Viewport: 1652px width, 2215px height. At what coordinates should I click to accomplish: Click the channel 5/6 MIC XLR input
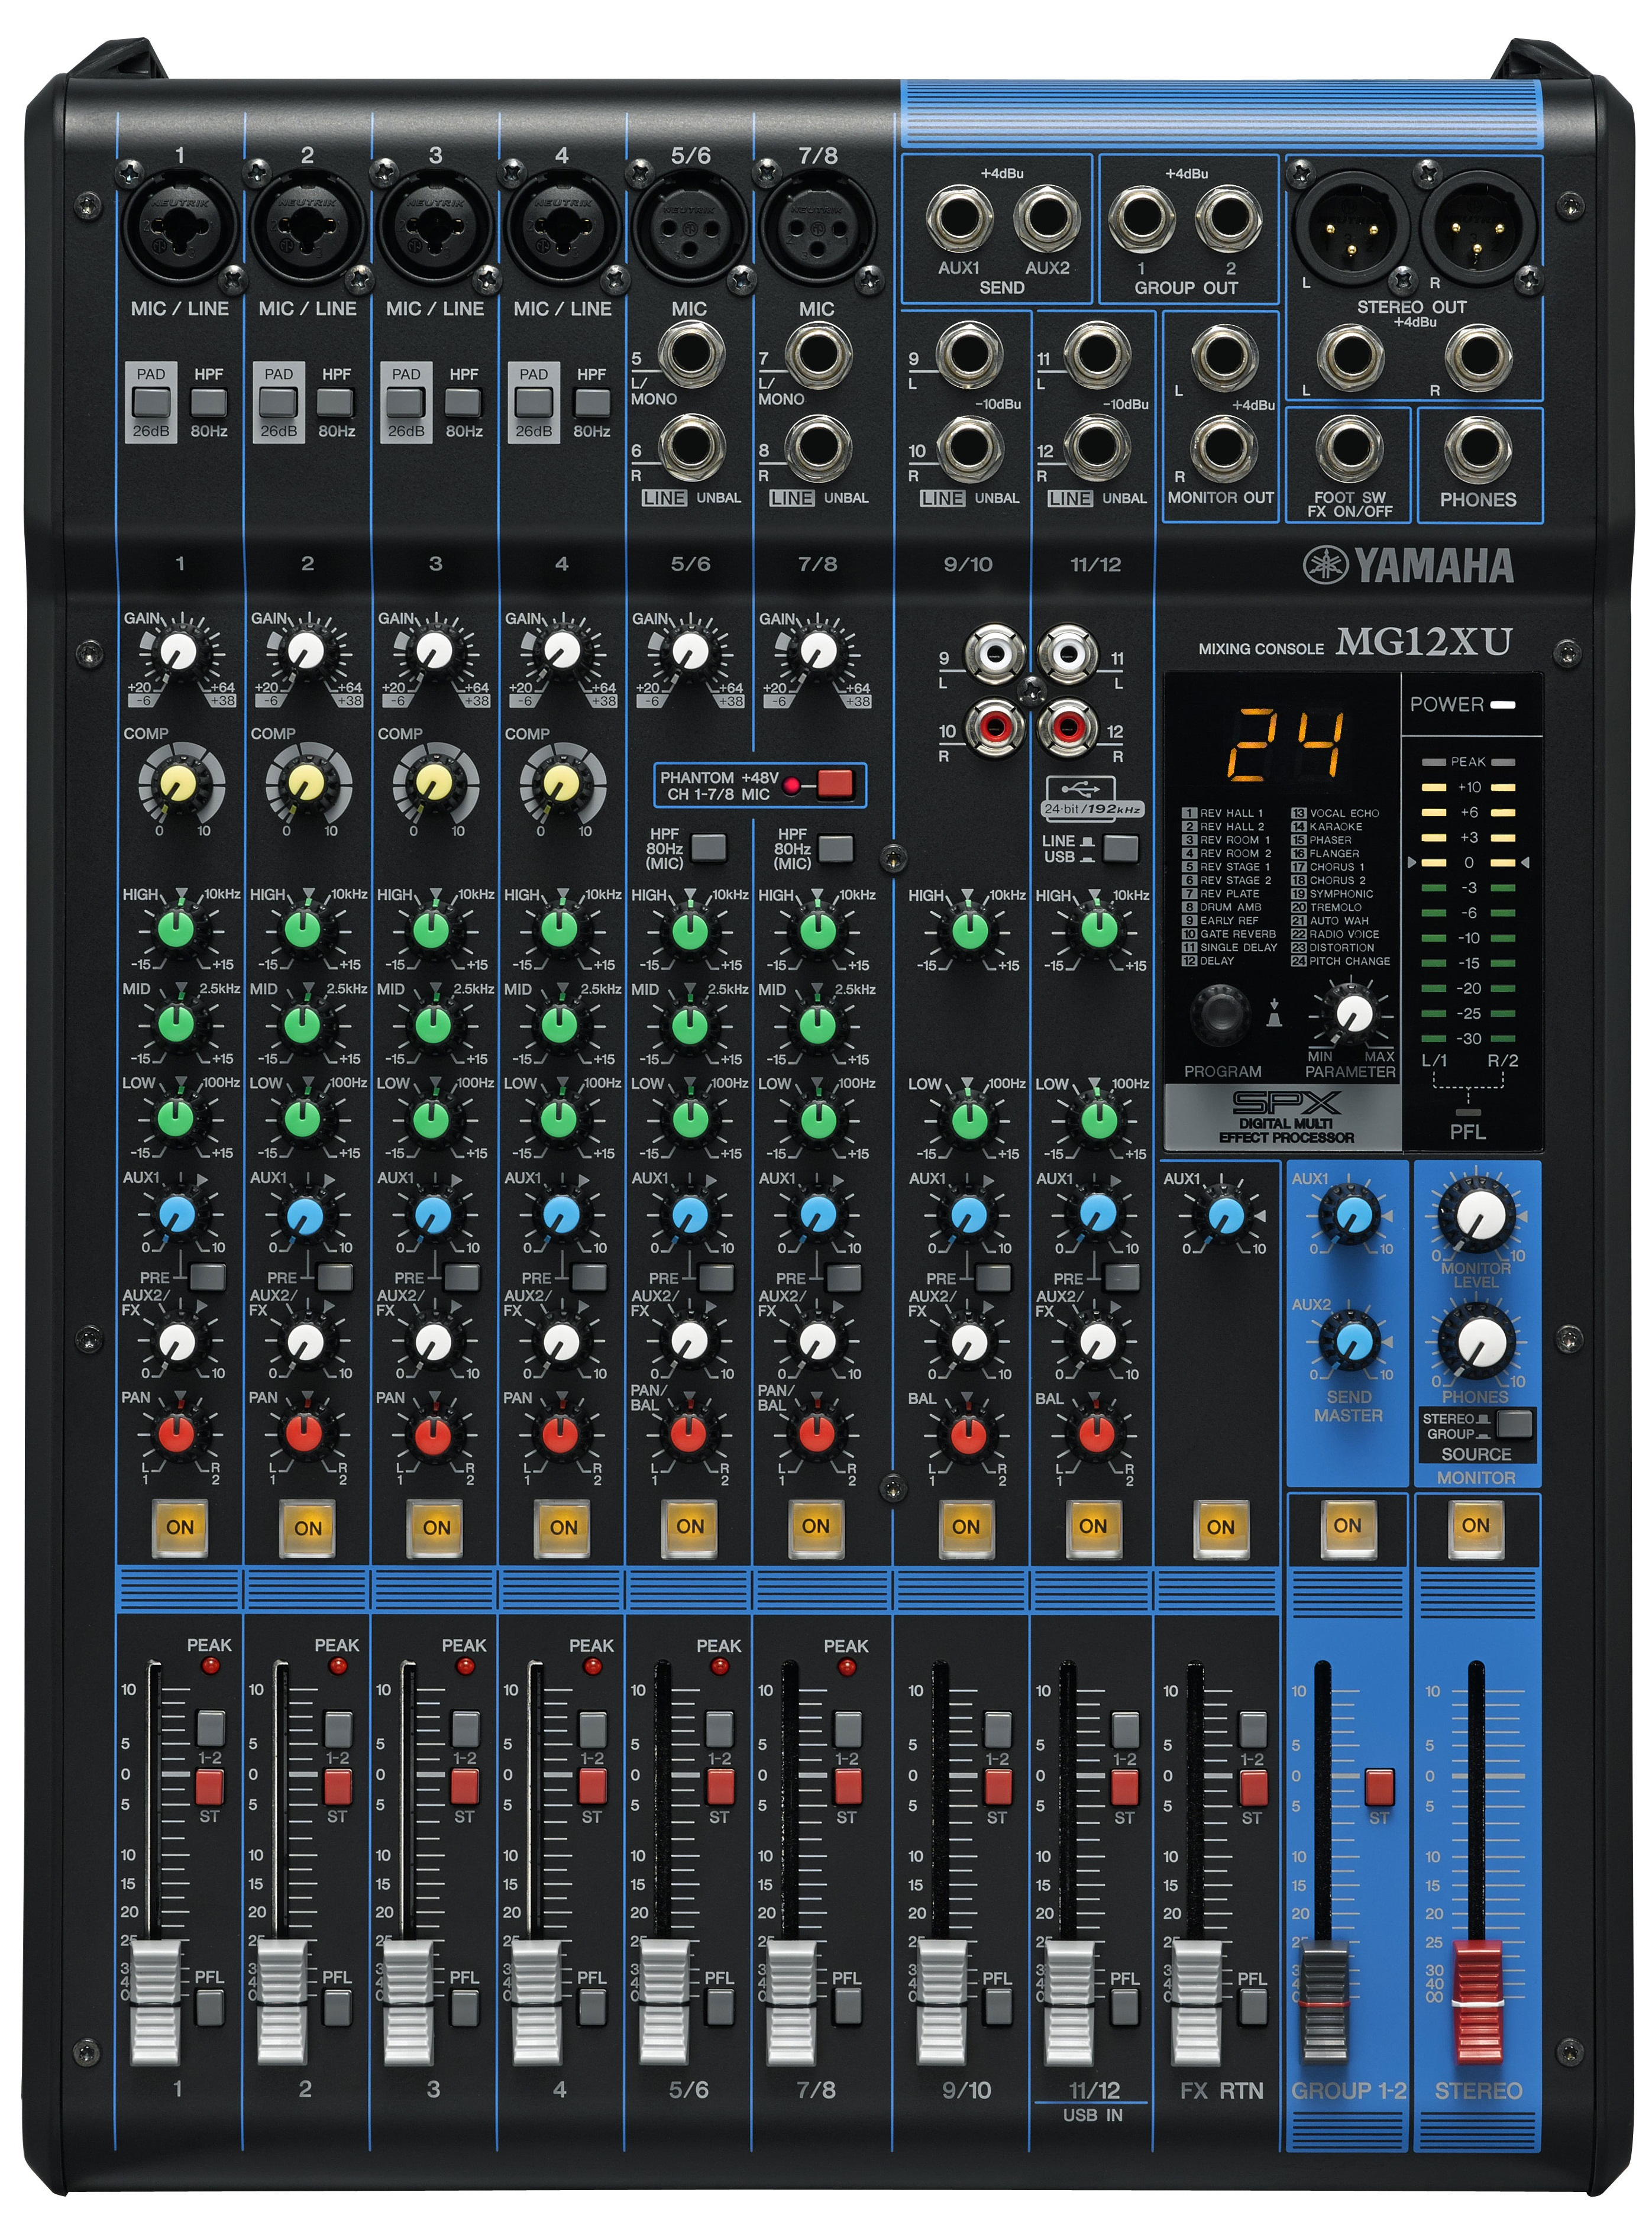pos(690,226)
